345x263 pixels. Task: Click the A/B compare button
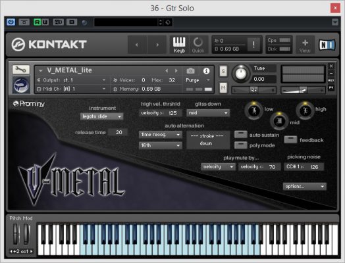click(59, 22)
